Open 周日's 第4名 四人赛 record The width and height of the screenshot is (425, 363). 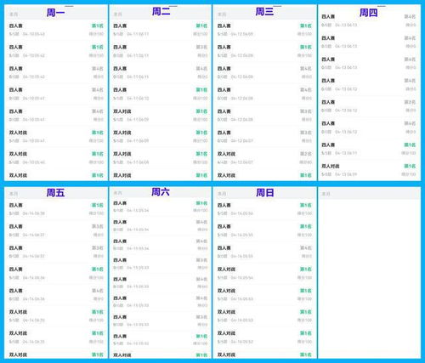[264, 252]
